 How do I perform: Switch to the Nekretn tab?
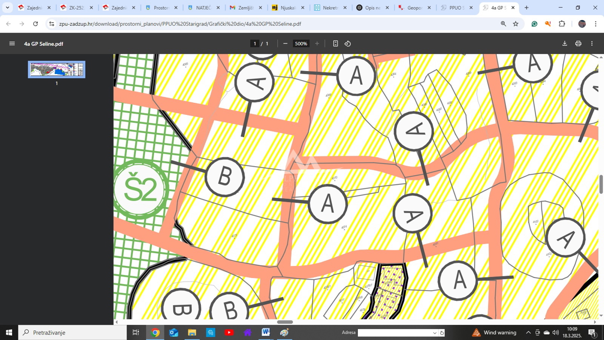pos(330,8)
